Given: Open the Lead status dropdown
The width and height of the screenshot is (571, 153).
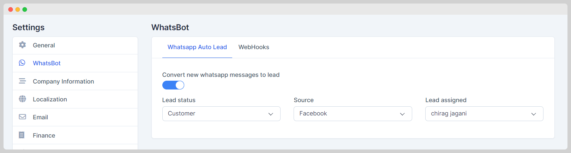Looking at the screenshot, I should [x=221, y=114].
